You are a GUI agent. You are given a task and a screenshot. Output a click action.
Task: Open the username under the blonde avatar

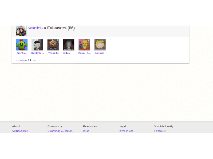(x=100, y=53)
